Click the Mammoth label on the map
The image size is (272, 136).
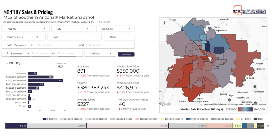(x=224, y=19)
